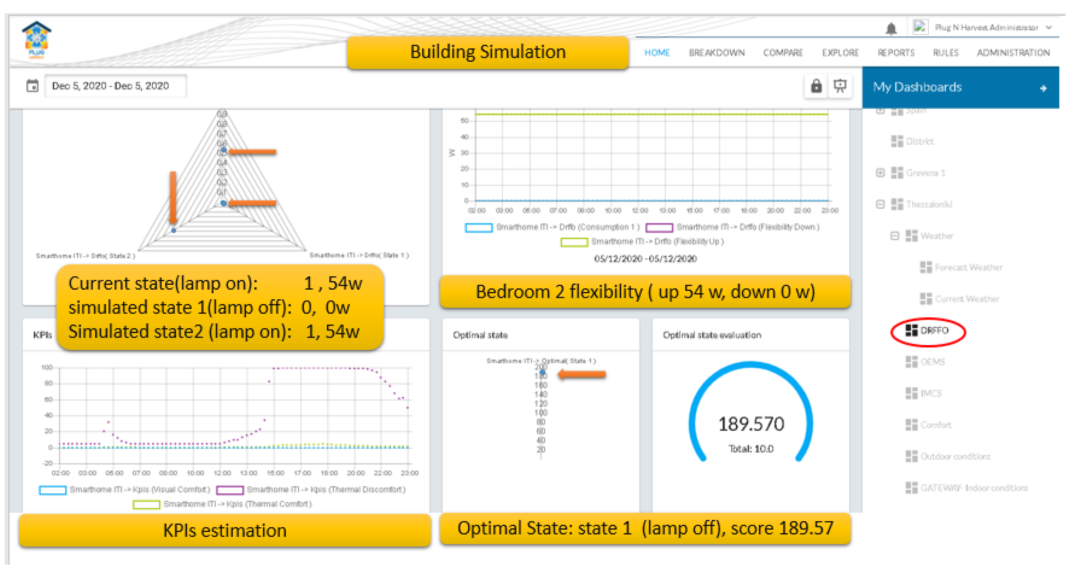Collapse the Thessaloniki tree node
The image size is (1077, 573).
tap(880, 204)
